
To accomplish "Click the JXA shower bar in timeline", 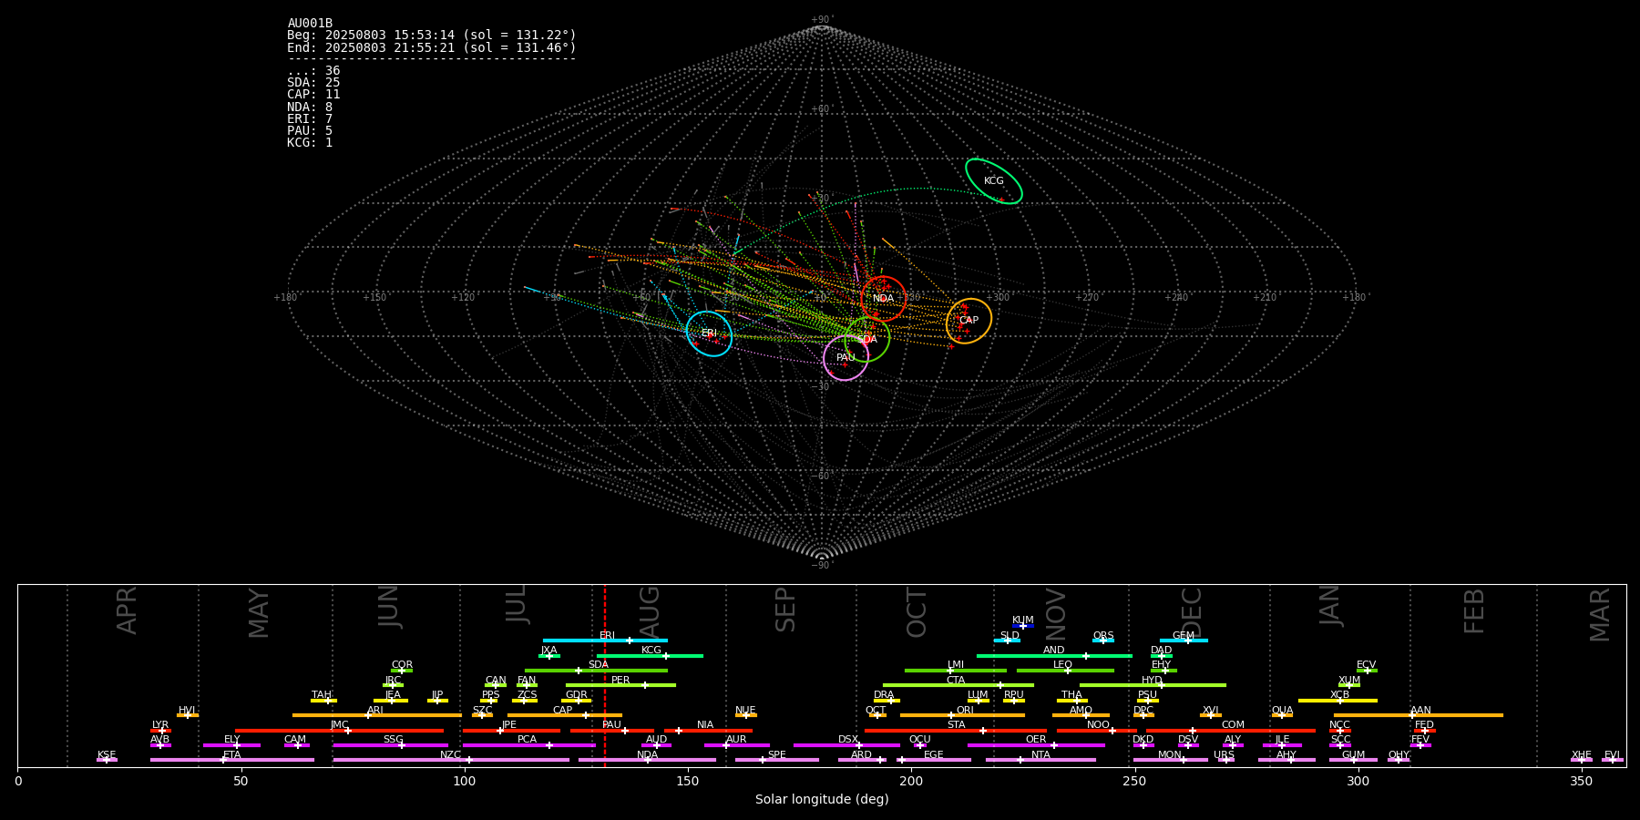I will pyautogui.click(x=549, y=656).
